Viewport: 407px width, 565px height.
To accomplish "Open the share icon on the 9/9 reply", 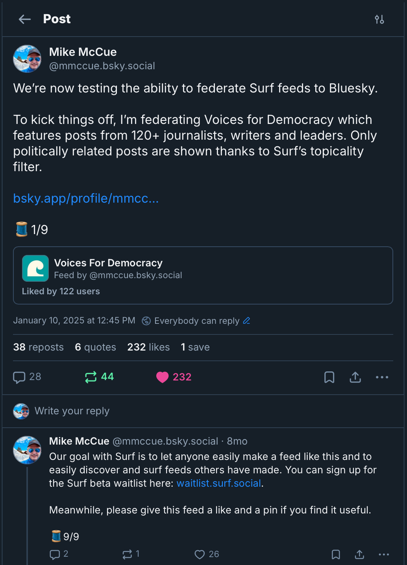I will click(359, 554).
